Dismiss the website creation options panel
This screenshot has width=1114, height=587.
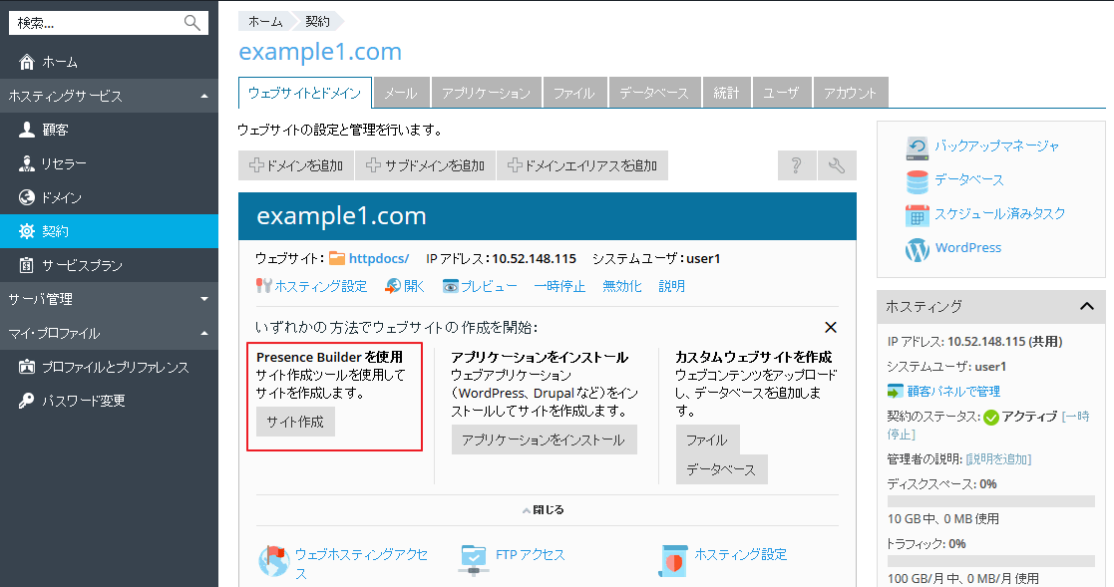coord(830,327)
